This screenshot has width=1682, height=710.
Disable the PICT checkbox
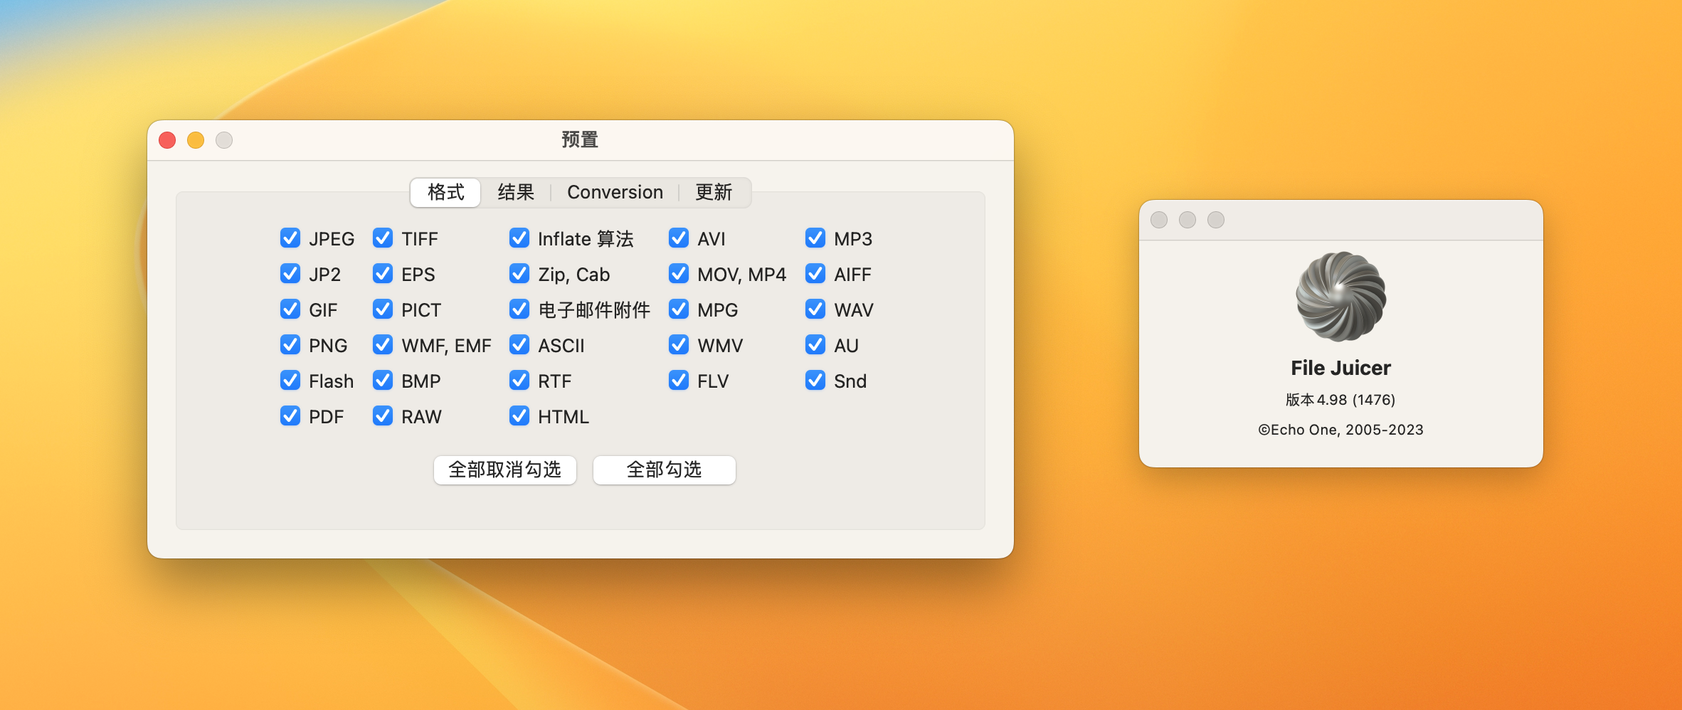[x=383, y=309]
